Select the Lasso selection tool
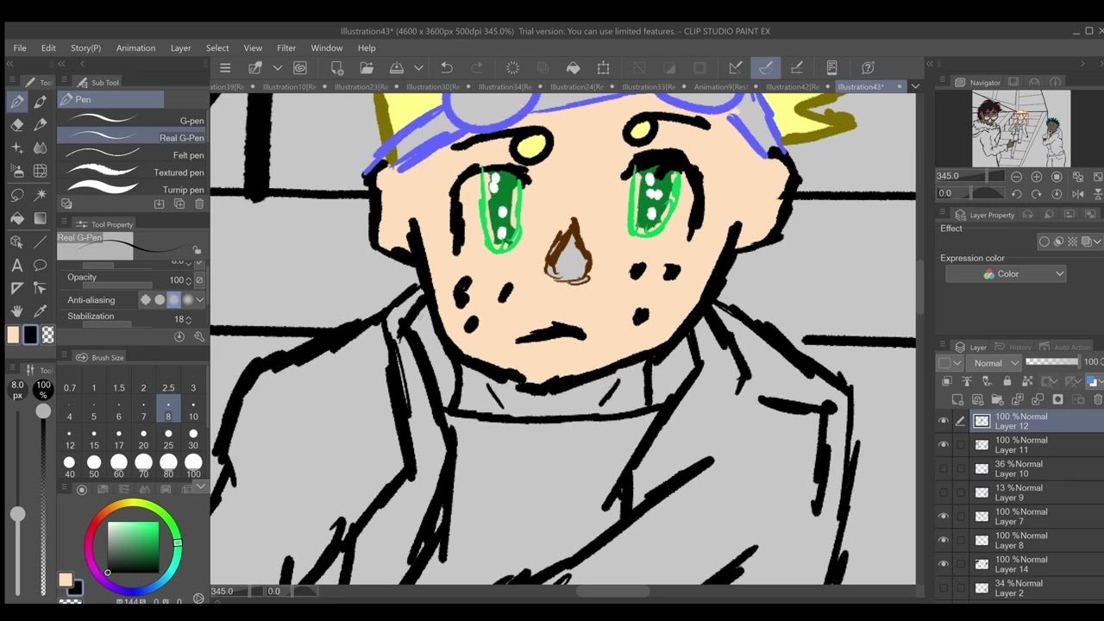 (x=16, y=195)
